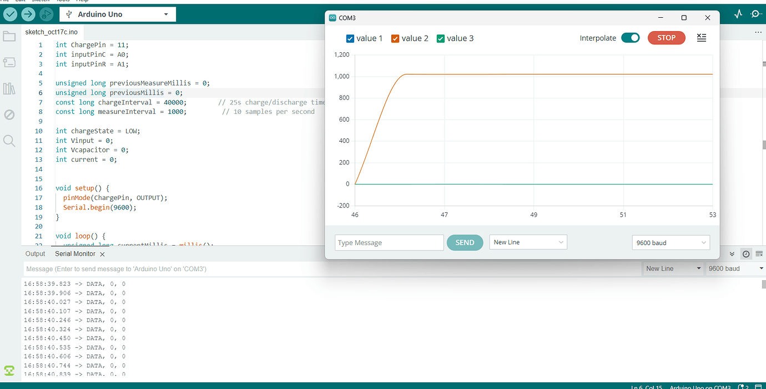Clear Serial Monitor output icon
The height and width of the screenshot is (389, 766).
[x=759, y=254]
